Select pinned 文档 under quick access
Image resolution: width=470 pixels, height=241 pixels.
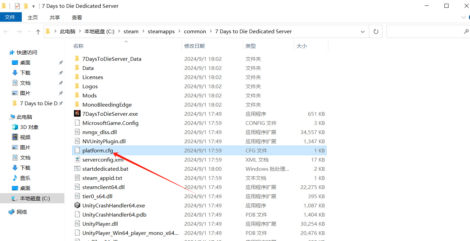point(25,83)
